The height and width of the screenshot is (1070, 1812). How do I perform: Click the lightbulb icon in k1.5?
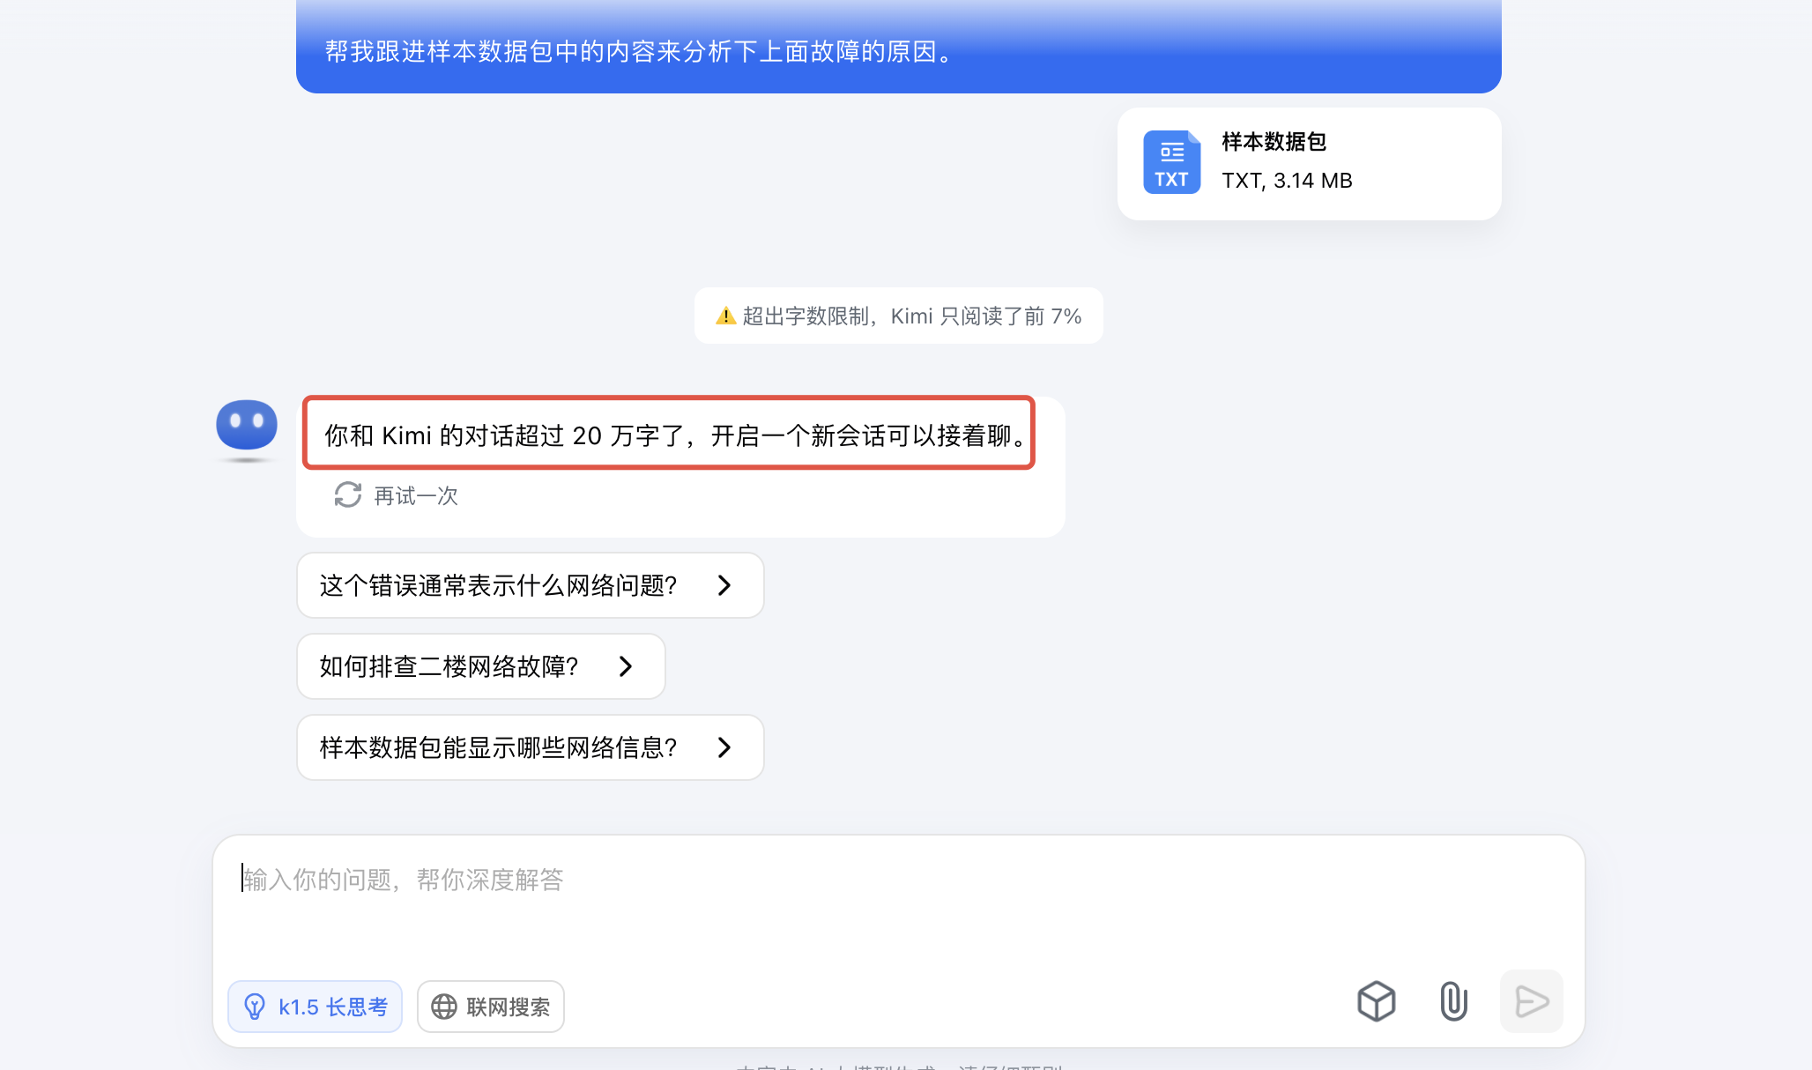click(255, 1007)
